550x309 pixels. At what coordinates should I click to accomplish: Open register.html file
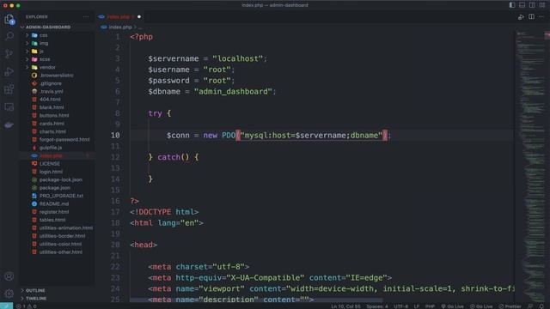click(x=56, y=212)
